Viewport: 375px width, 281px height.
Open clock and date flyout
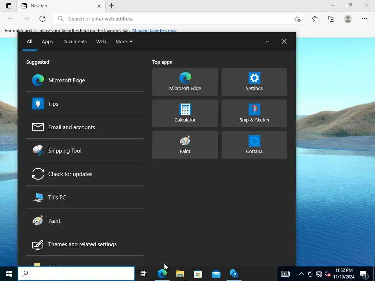[344, 274]
